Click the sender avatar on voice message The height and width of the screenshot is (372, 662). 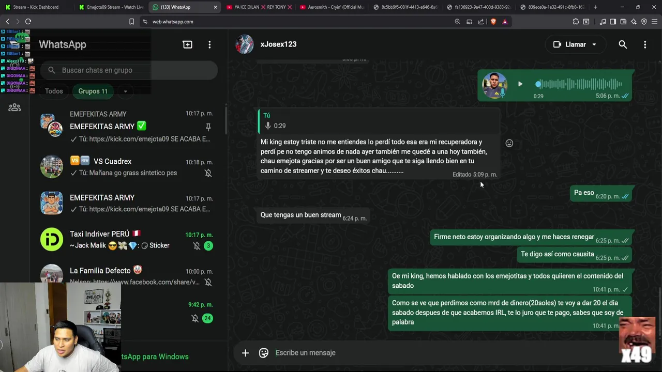[x=494, y=85]
